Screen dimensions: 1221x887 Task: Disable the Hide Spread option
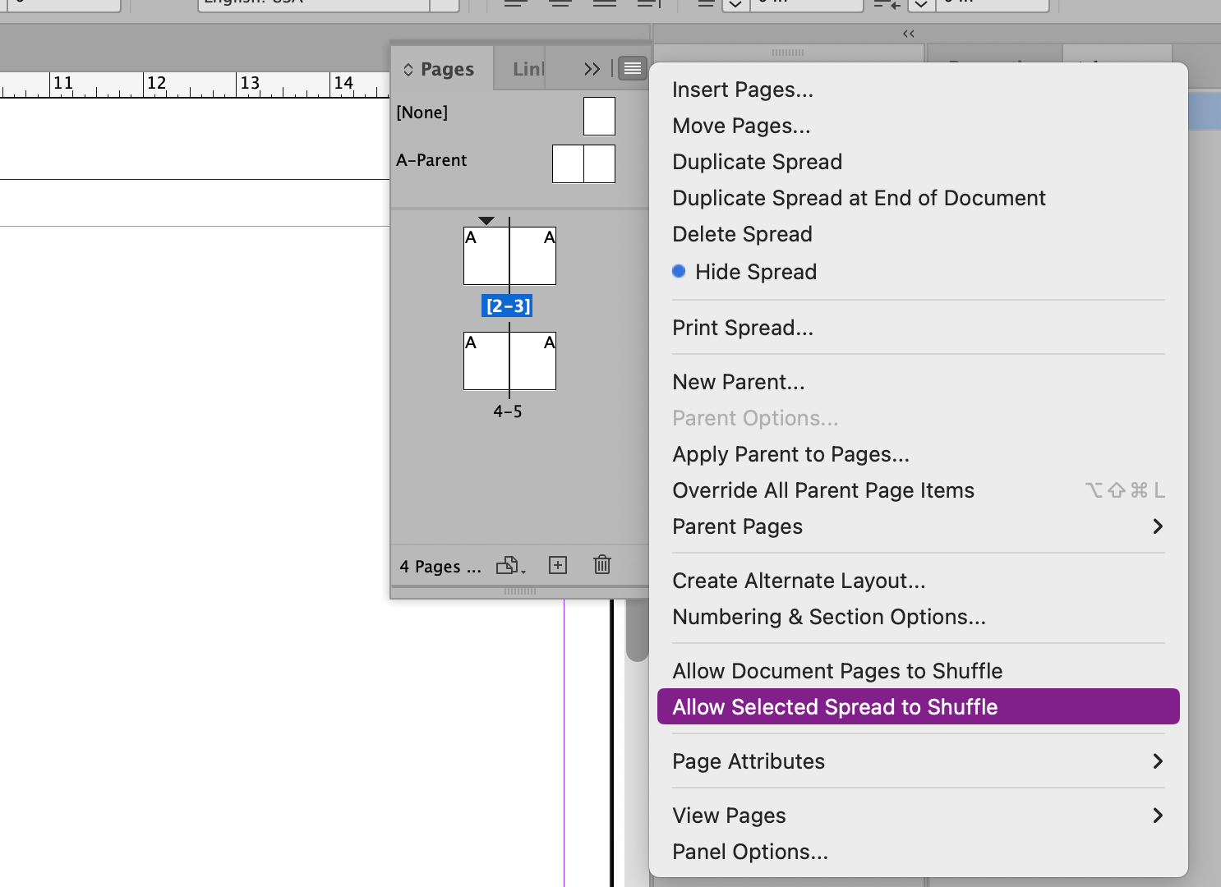[755, 271]
